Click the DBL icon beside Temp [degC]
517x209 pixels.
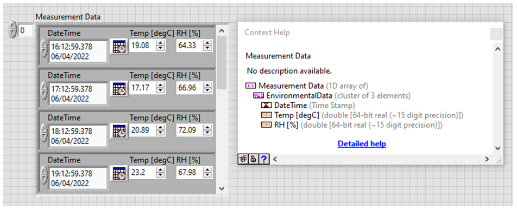coord(266,115)
